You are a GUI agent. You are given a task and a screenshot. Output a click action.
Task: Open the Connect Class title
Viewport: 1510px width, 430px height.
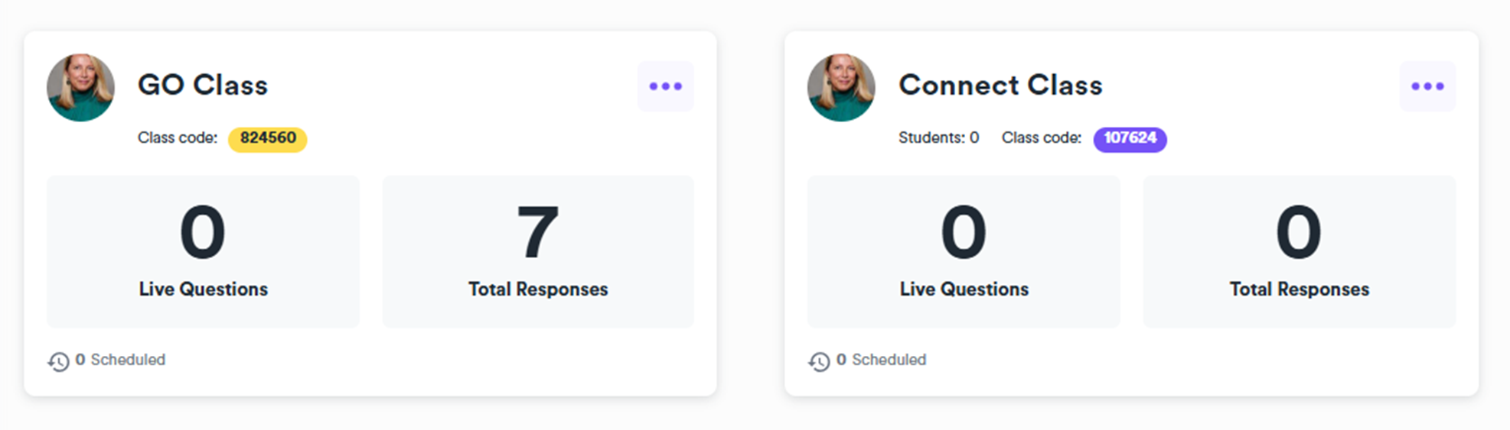click(1000, 85)
